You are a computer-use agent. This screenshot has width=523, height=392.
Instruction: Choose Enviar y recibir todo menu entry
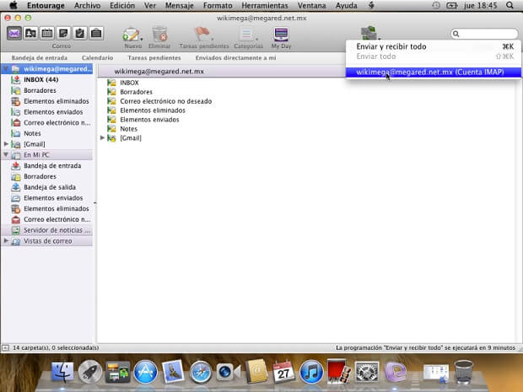tap(434, 46)
